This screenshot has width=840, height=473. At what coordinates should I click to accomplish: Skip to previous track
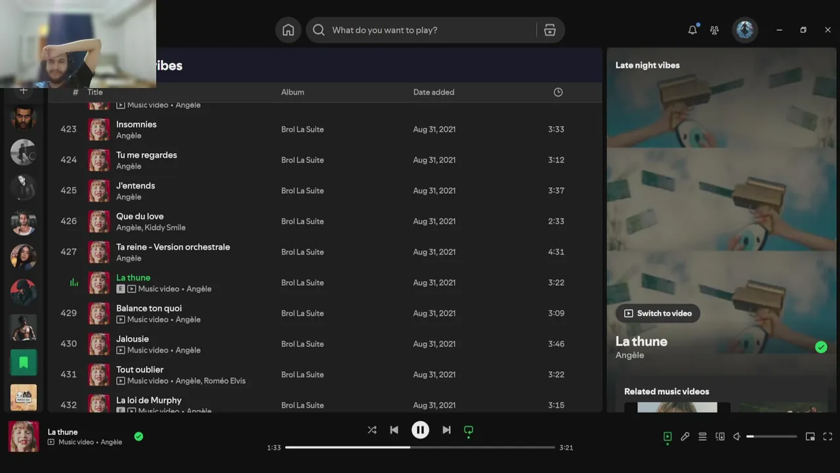(x=394, y=430)
